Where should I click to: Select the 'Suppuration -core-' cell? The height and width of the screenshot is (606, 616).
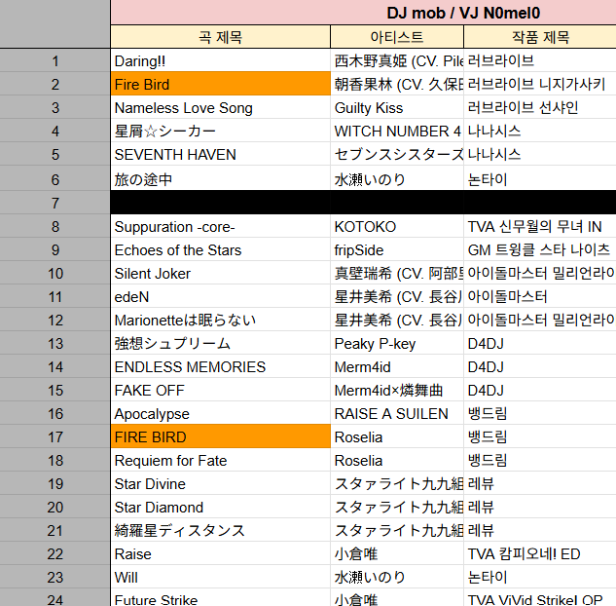point(220,226)
